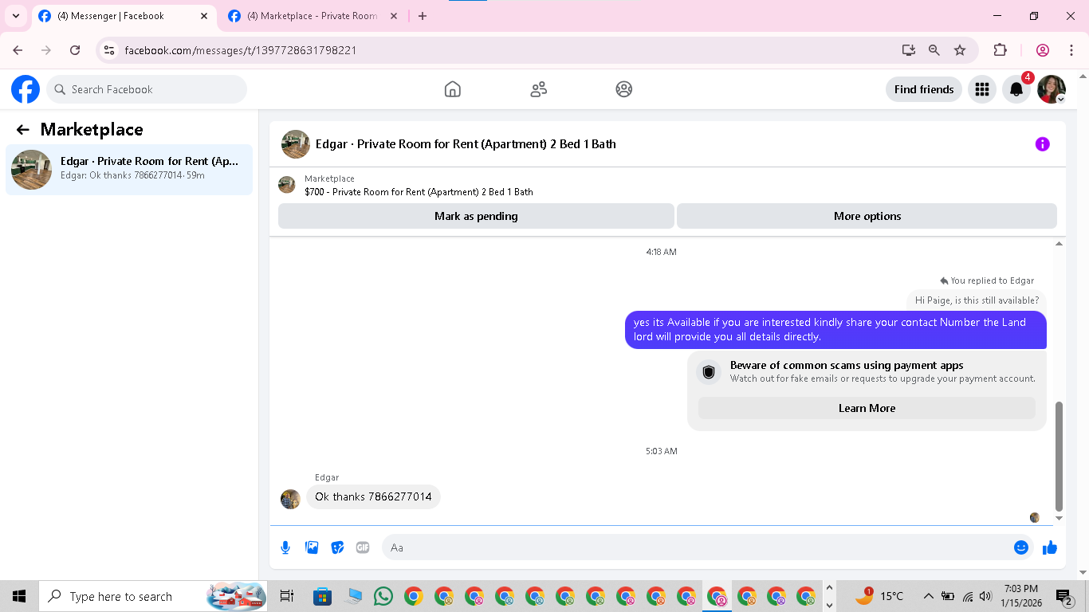Open Task View on the taskbar

tap(287, 596)
